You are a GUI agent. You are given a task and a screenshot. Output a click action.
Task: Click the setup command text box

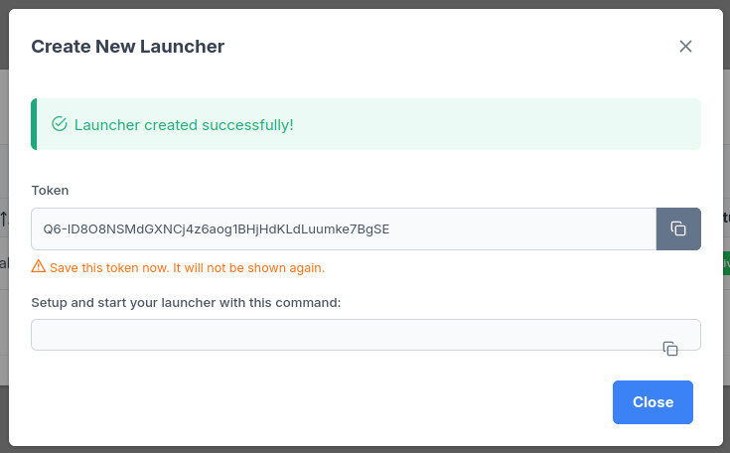point(365,335)
